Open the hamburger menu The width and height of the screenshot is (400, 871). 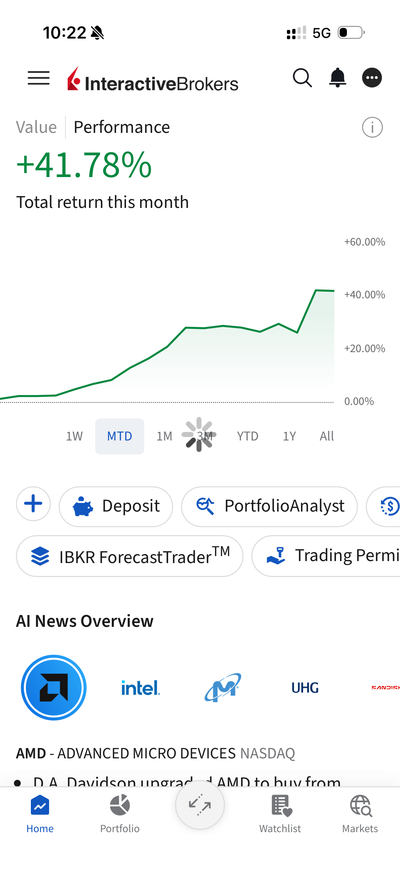(x=38, y=78)
